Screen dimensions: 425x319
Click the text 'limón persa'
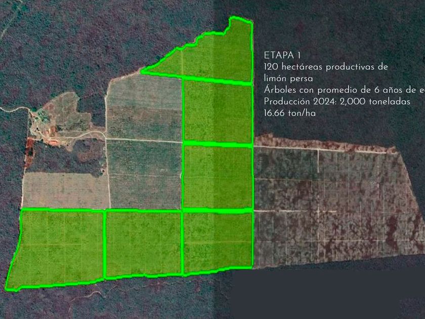click(x=288, y=78)
